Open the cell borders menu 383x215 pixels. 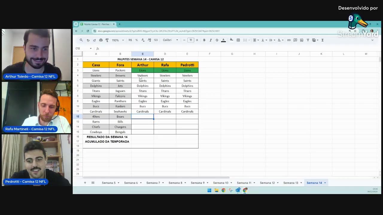[x=238, y=40]
